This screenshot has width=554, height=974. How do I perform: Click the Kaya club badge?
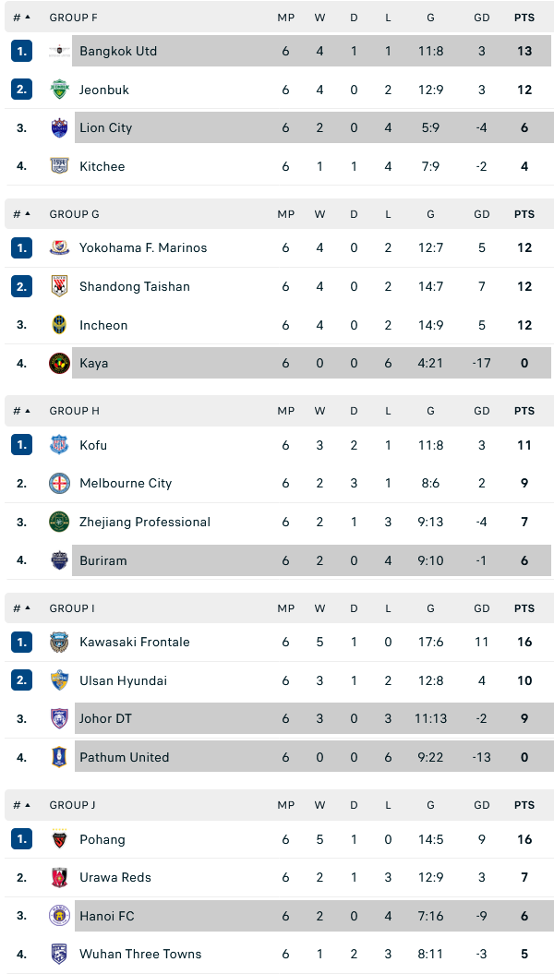coord(59,363)
